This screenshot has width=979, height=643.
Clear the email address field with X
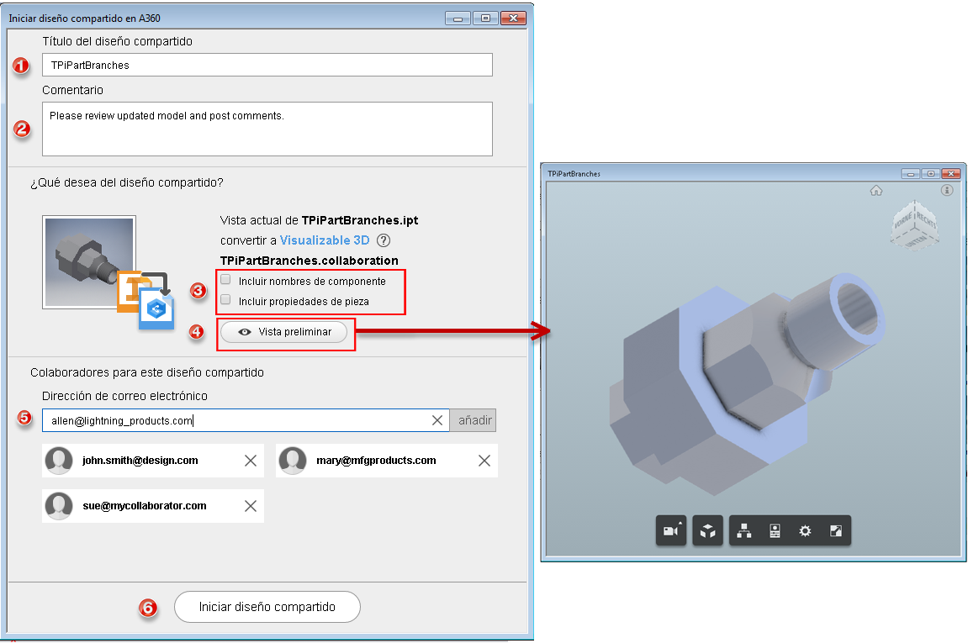pos(437,420)
